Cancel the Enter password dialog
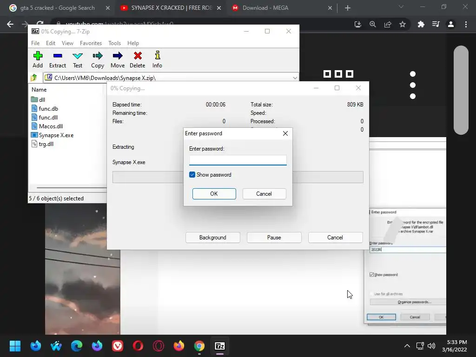 tap(264, 194)
